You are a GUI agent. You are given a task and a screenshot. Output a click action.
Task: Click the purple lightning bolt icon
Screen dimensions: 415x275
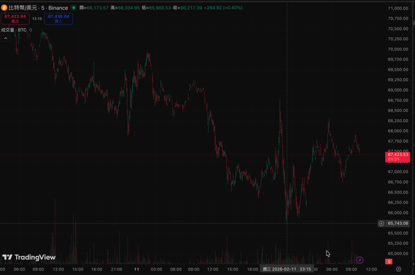tap(359, 260)
